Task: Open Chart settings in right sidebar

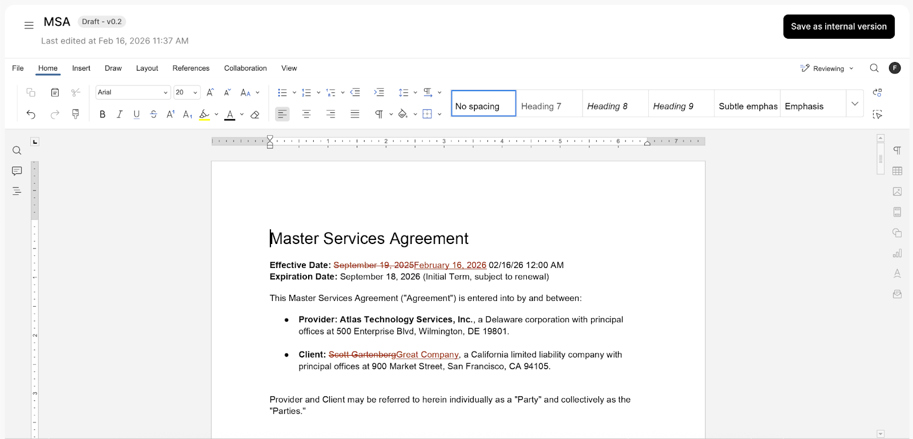Action: tap(897, 253)
